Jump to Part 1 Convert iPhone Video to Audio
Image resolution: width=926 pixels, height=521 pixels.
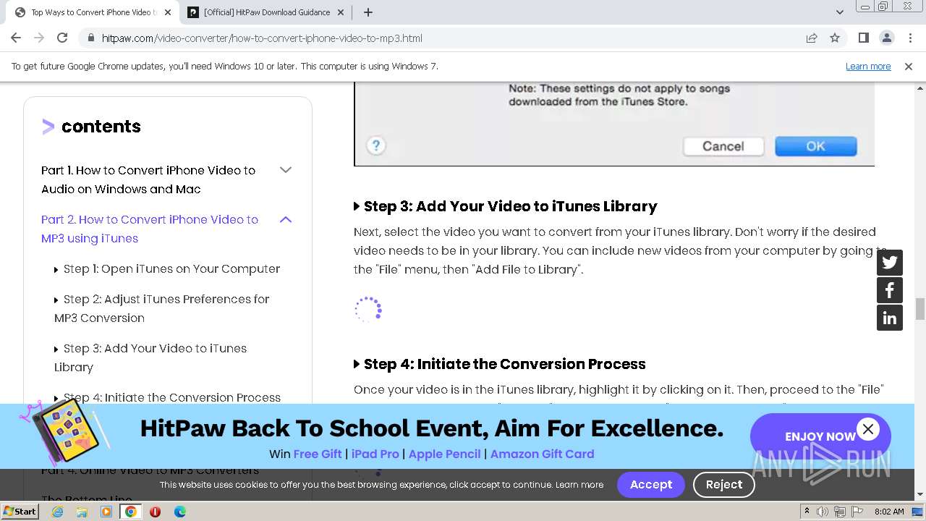(x=148, y=179)
